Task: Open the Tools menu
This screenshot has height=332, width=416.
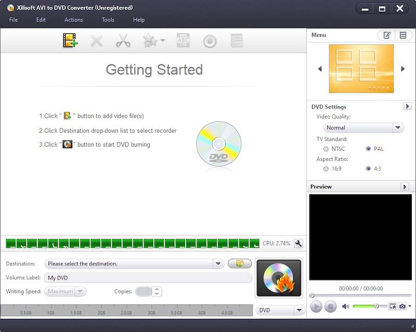Action: click(108, 20)
